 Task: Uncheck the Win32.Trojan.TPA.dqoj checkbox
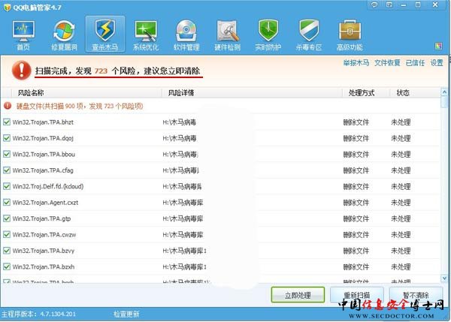7,138
